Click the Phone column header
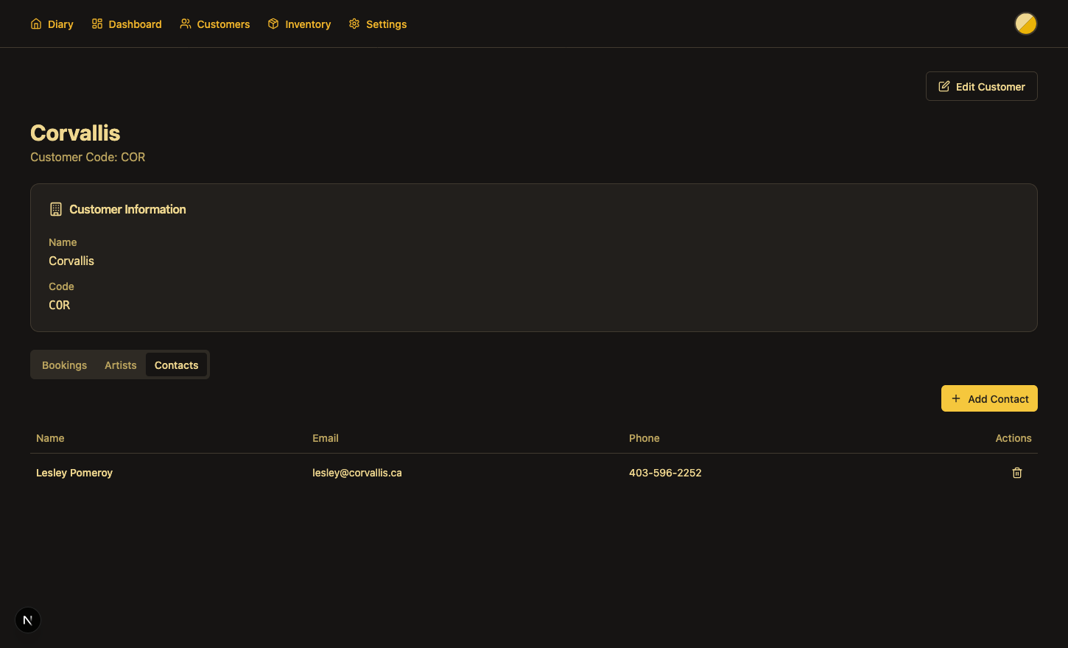The image size is (1068, 648). (x=644, y=438)
